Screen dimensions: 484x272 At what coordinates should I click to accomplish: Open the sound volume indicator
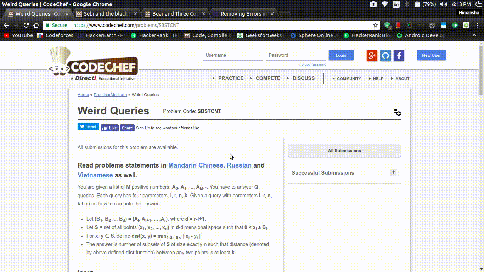point(443,4)
